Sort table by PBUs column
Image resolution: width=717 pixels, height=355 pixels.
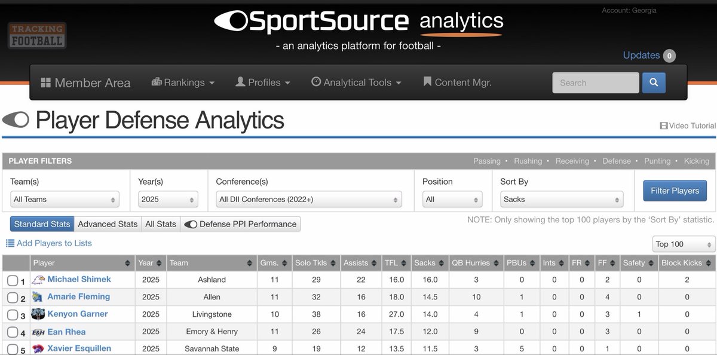521,263
